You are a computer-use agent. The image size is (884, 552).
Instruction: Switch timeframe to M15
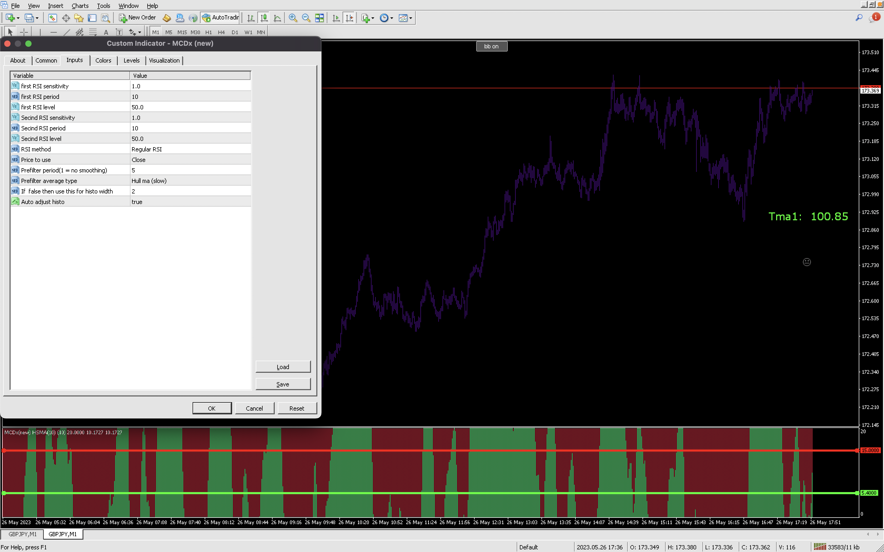pyautogui.click(x=182, y=32)
